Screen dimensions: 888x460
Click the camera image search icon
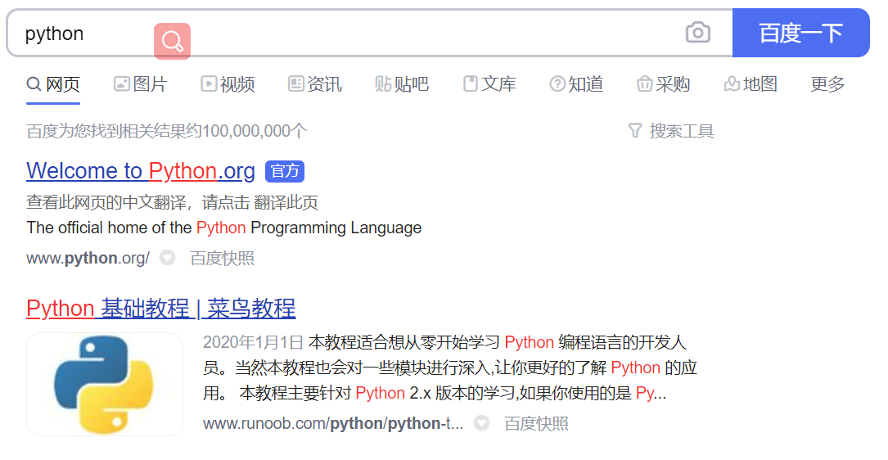[697, 33]
